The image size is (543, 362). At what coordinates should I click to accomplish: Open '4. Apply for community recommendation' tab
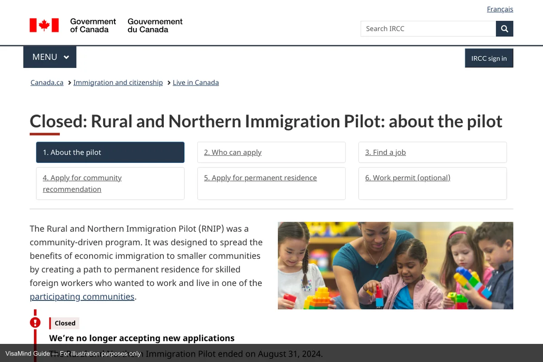click(x=82, y=183)
